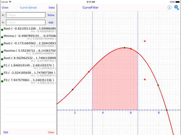Select the Root 8.562962532 row
181x135 pixels.
[29, 59]
